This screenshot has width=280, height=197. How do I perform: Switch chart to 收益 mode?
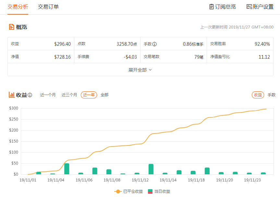(x=258, y=95)
